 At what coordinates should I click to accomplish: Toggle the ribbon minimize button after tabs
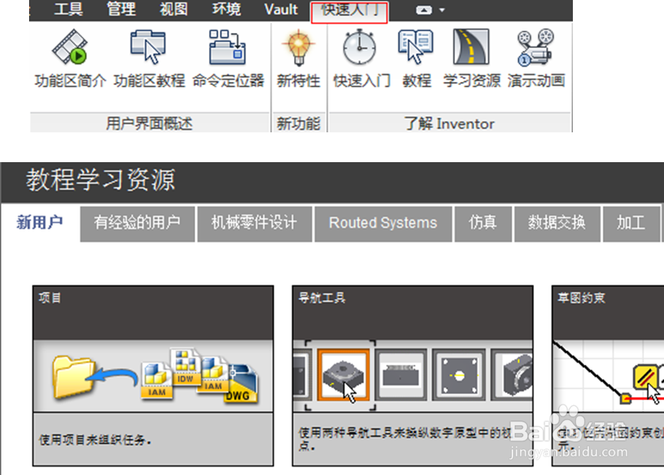(x=424, y=10)
